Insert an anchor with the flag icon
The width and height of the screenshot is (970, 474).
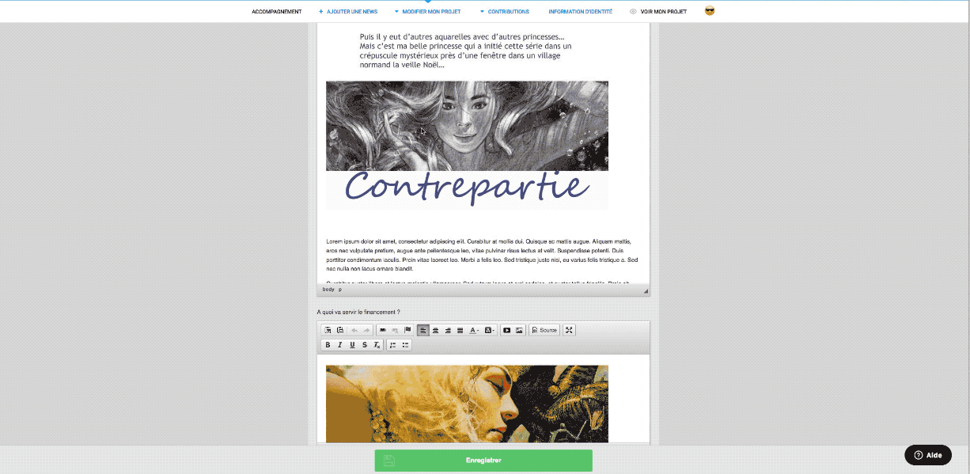click(x=407, y=330)
